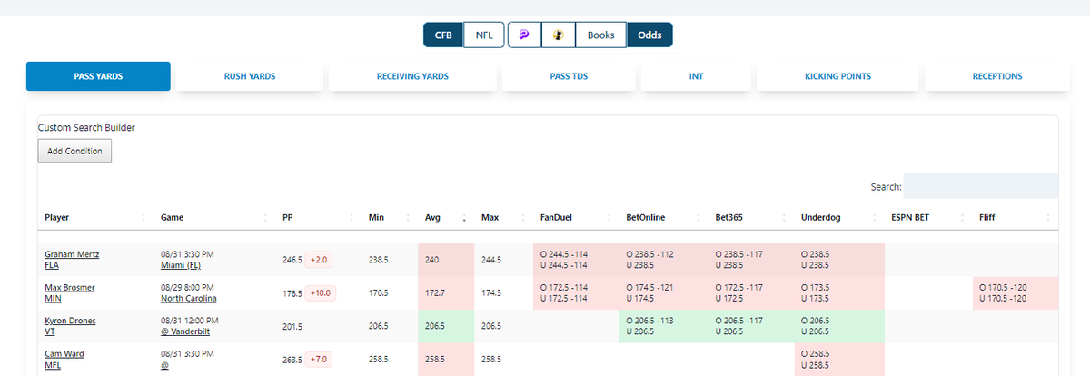The width and height of the screenshot is (1090, 376).
Task: Open the Receiving Yards tab
Action: 412,76
